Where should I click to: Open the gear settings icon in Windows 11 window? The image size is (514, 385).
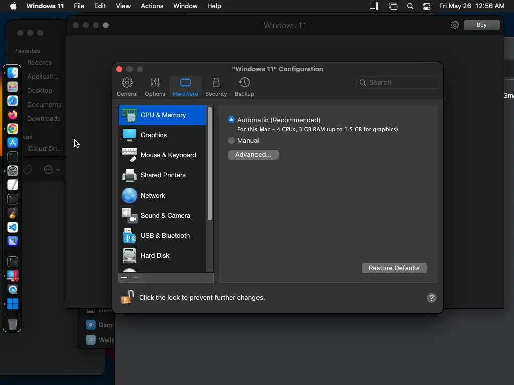coord(455,25)
